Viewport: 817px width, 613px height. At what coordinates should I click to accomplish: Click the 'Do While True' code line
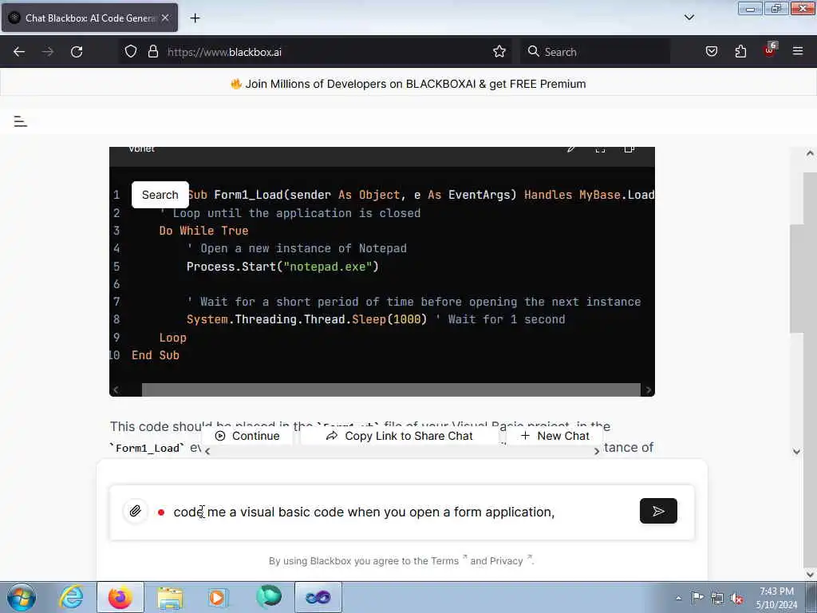pos(203,231)
